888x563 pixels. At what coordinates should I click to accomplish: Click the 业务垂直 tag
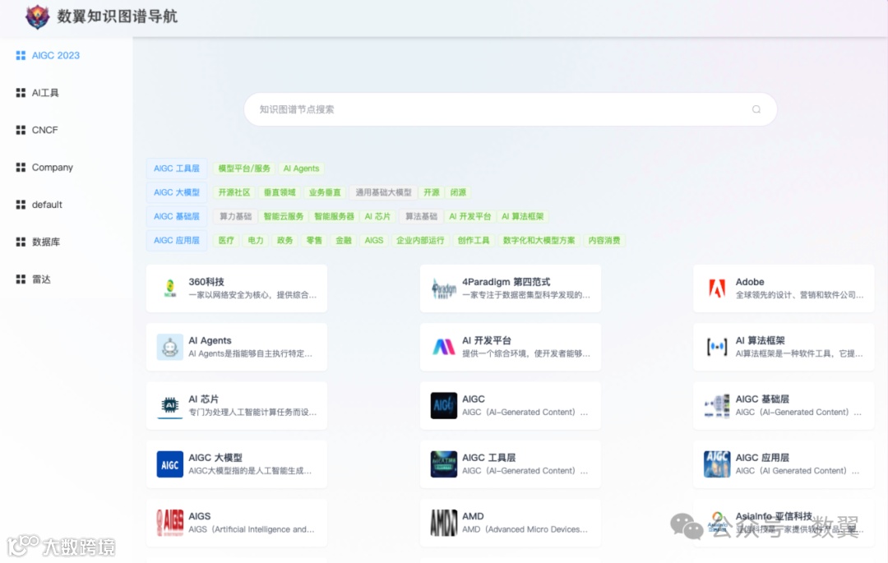coord(325,192)
